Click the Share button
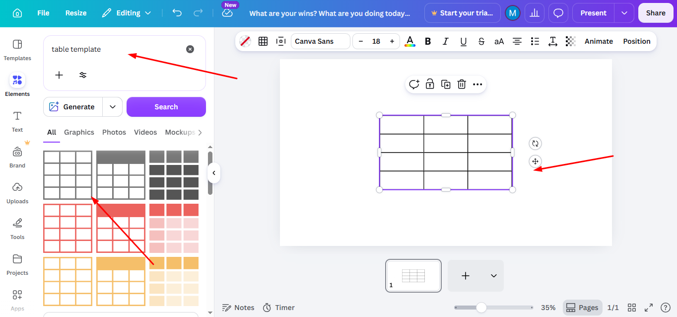The image size is (677, 317). [656, 13]
